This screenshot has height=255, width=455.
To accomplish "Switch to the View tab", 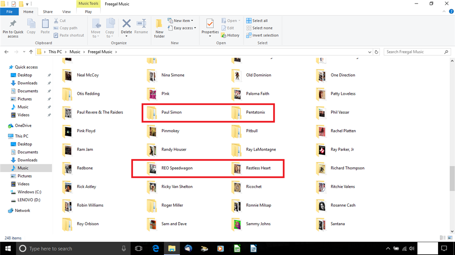I will point(67,12).
